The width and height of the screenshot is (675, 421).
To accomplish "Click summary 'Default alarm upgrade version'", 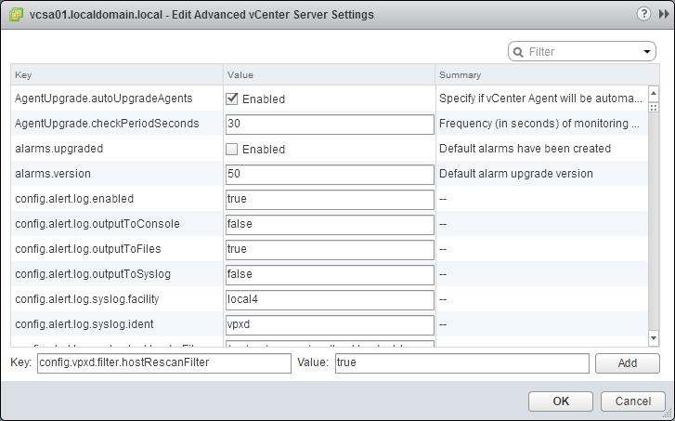I will [515, 174].
